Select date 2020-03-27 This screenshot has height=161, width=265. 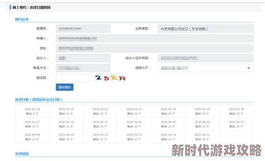[32, 124]
